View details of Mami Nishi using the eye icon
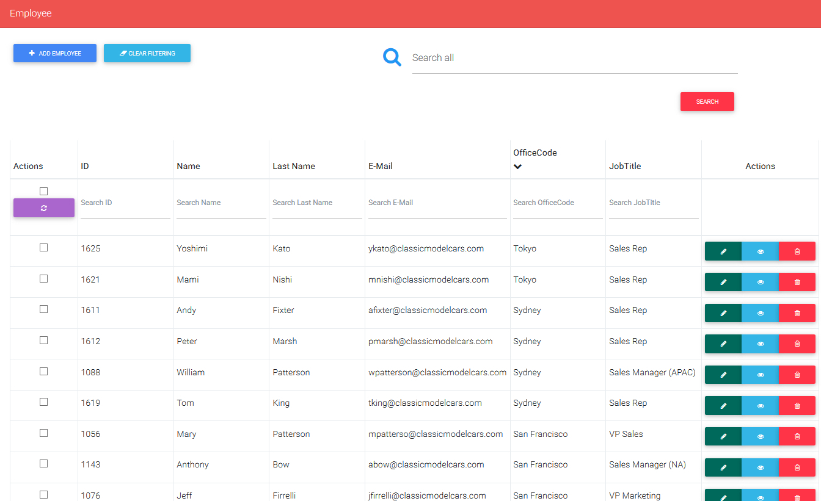821x501 pixels. click(760, 281)
